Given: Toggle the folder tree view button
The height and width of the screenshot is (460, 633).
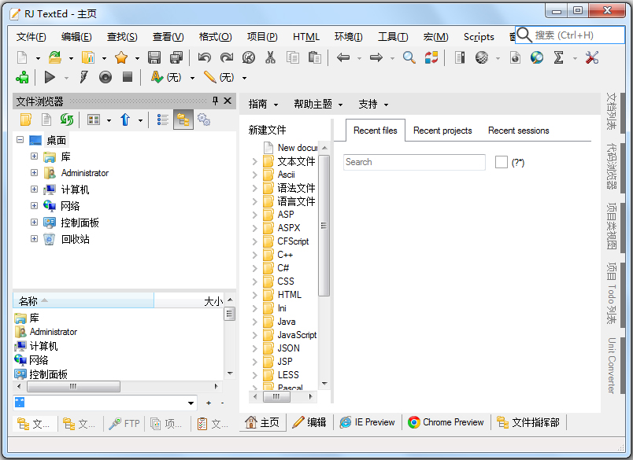Looking at the screenshot, I should tap(183, 120).
